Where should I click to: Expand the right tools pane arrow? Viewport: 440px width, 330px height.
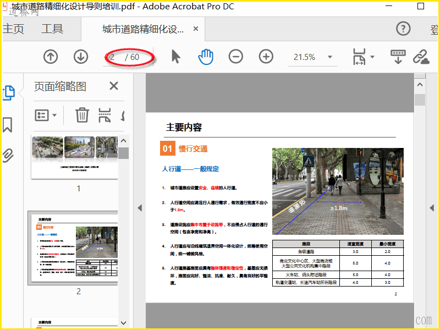pos(432,208)
